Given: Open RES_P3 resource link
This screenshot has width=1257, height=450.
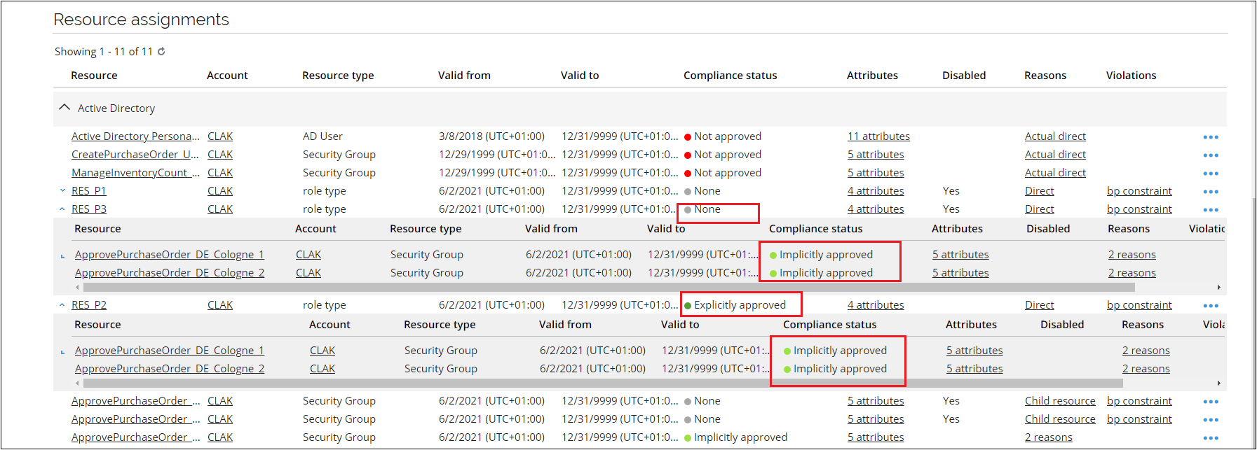Looking at the screenshot, I should click(89, 209).
